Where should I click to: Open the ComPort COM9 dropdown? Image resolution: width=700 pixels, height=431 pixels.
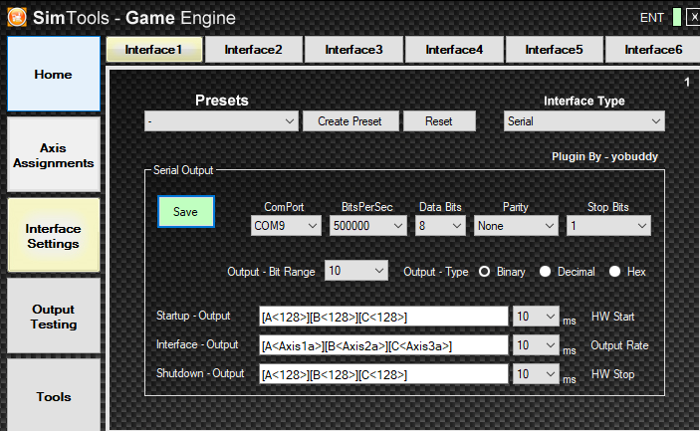(286, 226)
